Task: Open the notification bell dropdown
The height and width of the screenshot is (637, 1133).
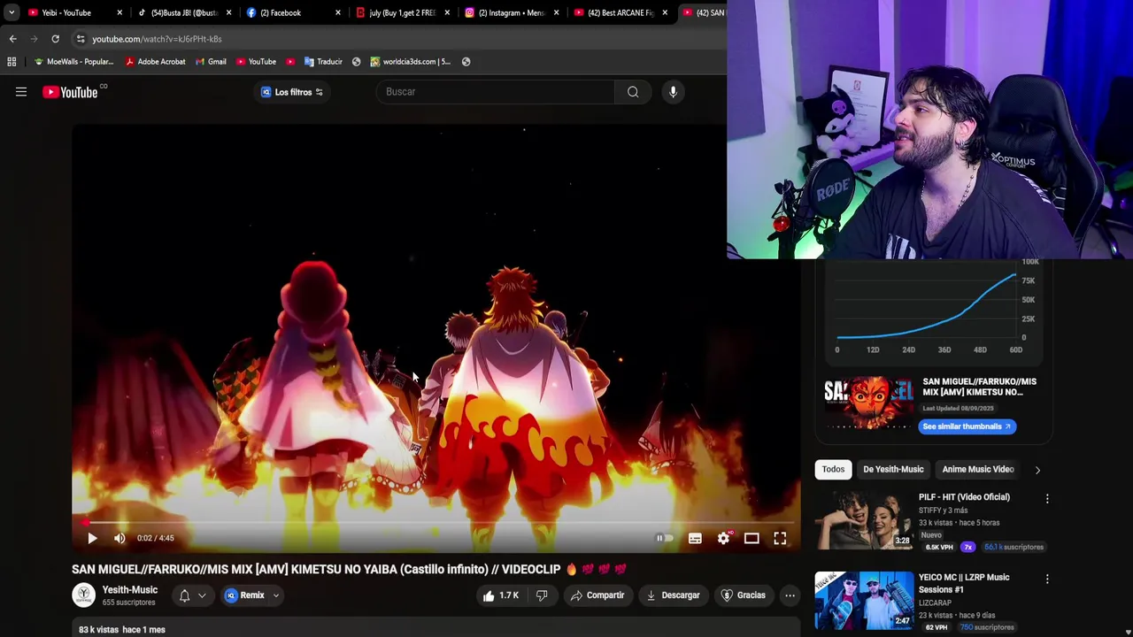Action: point(193,595)
